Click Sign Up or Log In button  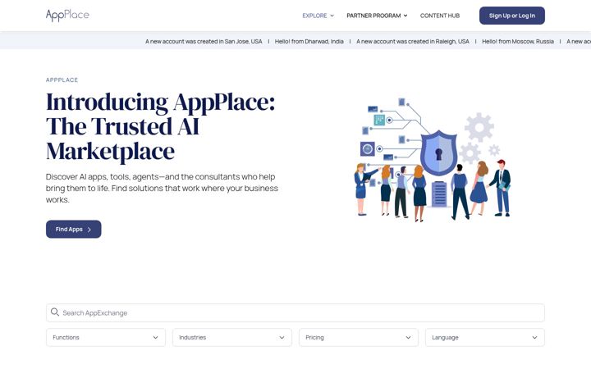point(512,16)
